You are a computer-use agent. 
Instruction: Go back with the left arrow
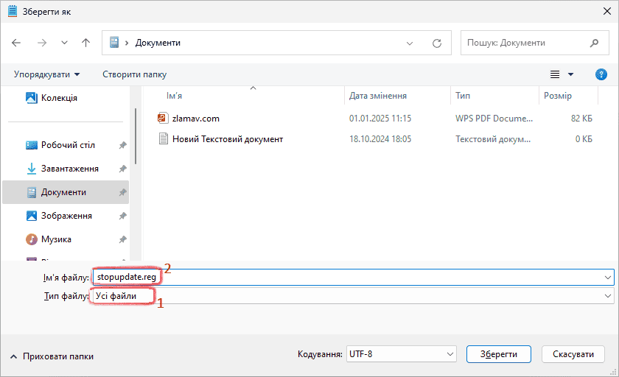16,43
